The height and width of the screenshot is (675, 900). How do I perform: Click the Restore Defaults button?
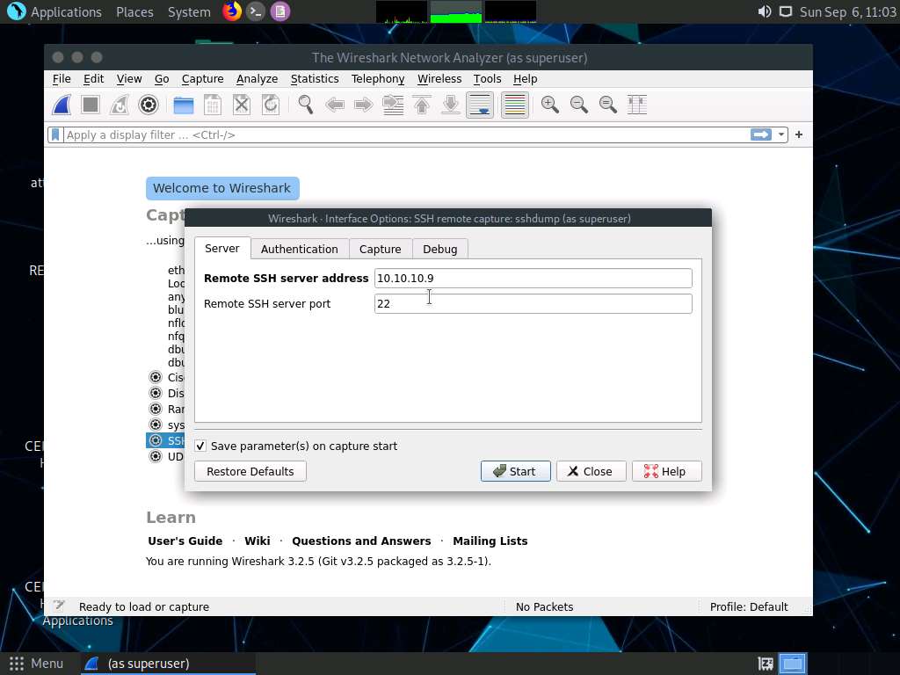pos(250,471)
